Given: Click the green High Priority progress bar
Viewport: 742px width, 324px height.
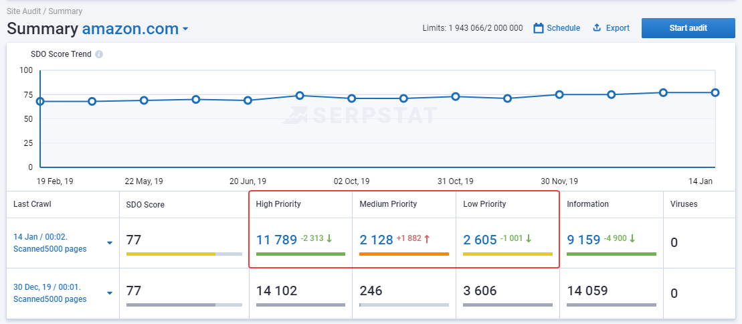Looking at the screenshot, I should [300, 254].
